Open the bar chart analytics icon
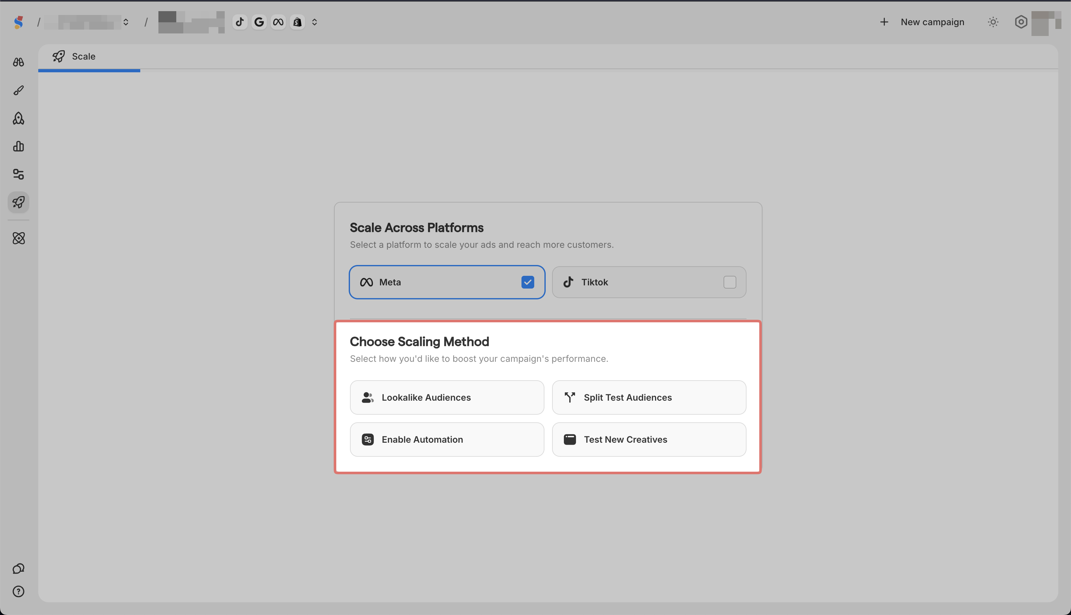 click(18, 147)
